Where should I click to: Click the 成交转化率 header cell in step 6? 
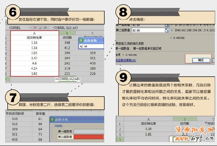click(x=34, y=37)
